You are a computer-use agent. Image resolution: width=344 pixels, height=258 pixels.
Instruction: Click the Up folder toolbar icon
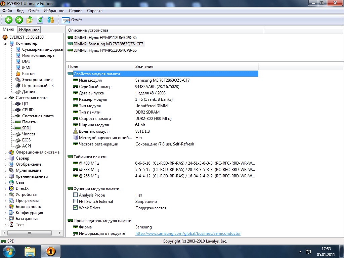(30, 20)
